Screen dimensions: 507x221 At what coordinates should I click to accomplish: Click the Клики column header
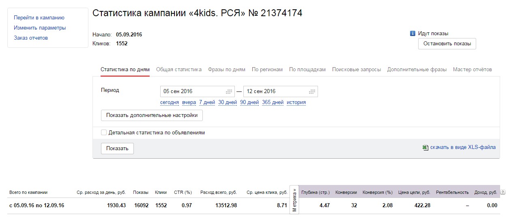point(161,193)
